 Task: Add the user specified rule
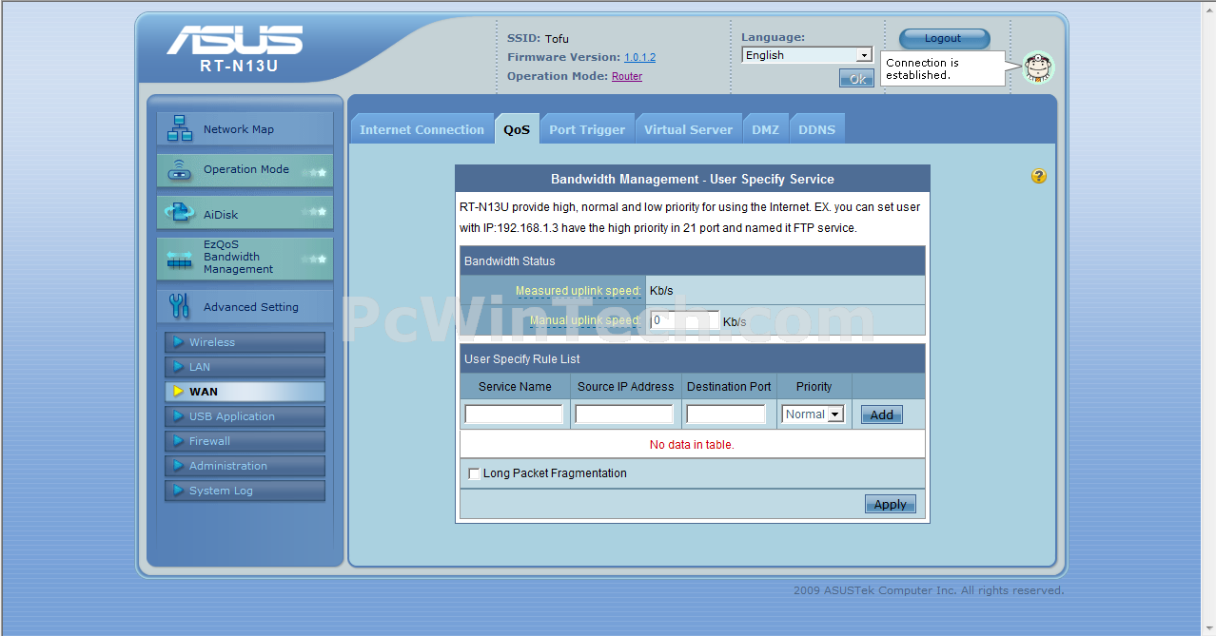click(x=882, y=414)
